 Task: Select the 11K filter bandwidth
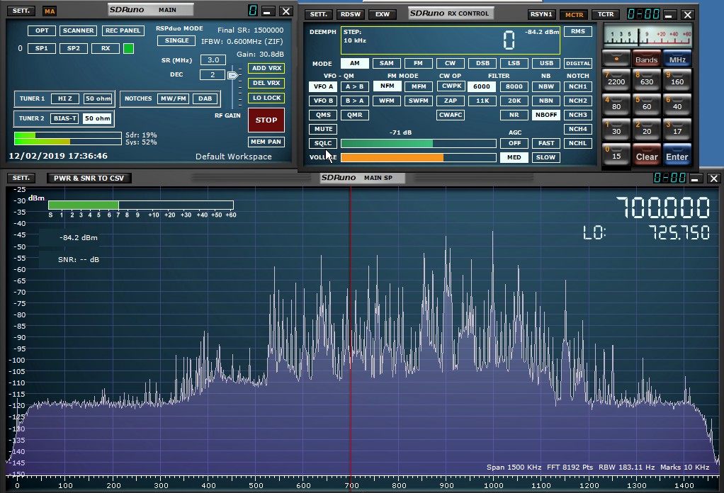(x=482, y=101)
